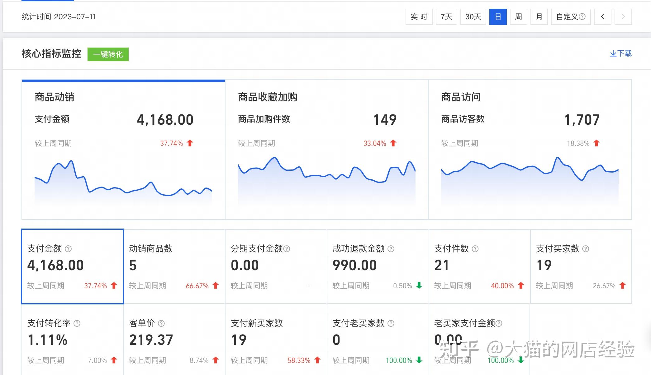651x375 pixels.
Task: Select the 30天 time range
Action: click(x=473, y=17)
